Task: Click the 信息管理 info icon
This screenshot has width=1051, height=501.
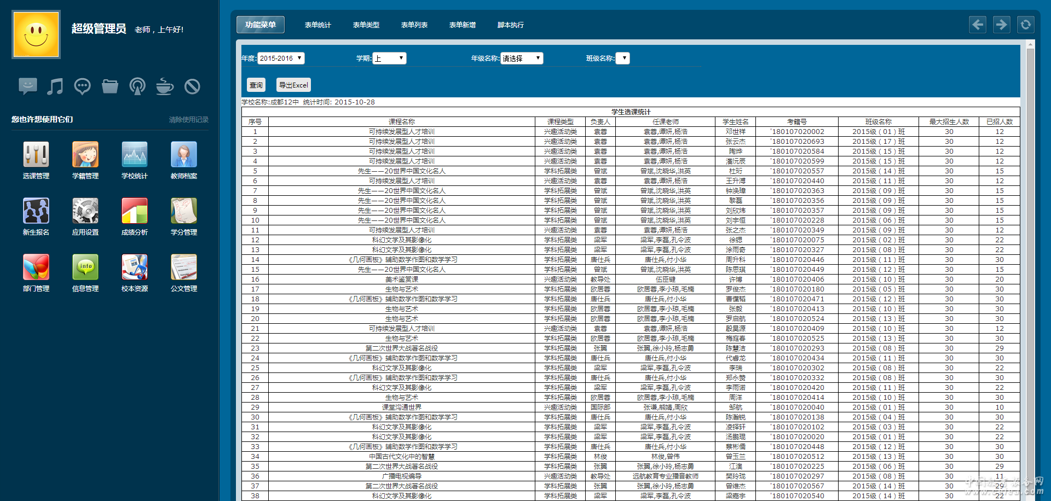Action: (85, 267)
